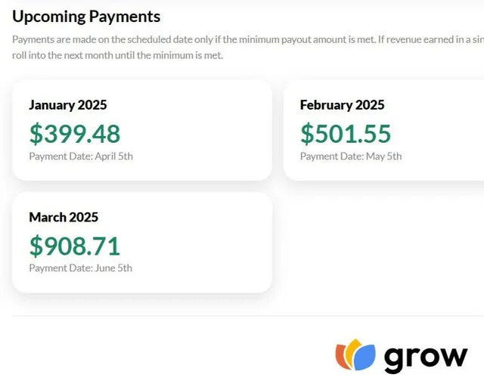The height and width of the screenshot is (390, 484).
Task: Click the Grow leaf logo icon
Action: [355, 354]
